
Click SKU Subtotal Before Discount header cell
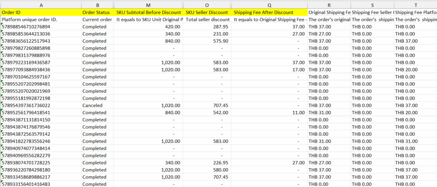(149, 12)
